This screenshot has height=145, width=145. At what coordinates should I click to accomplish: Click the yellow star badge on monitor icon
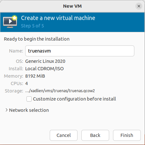tap(15, 18)
